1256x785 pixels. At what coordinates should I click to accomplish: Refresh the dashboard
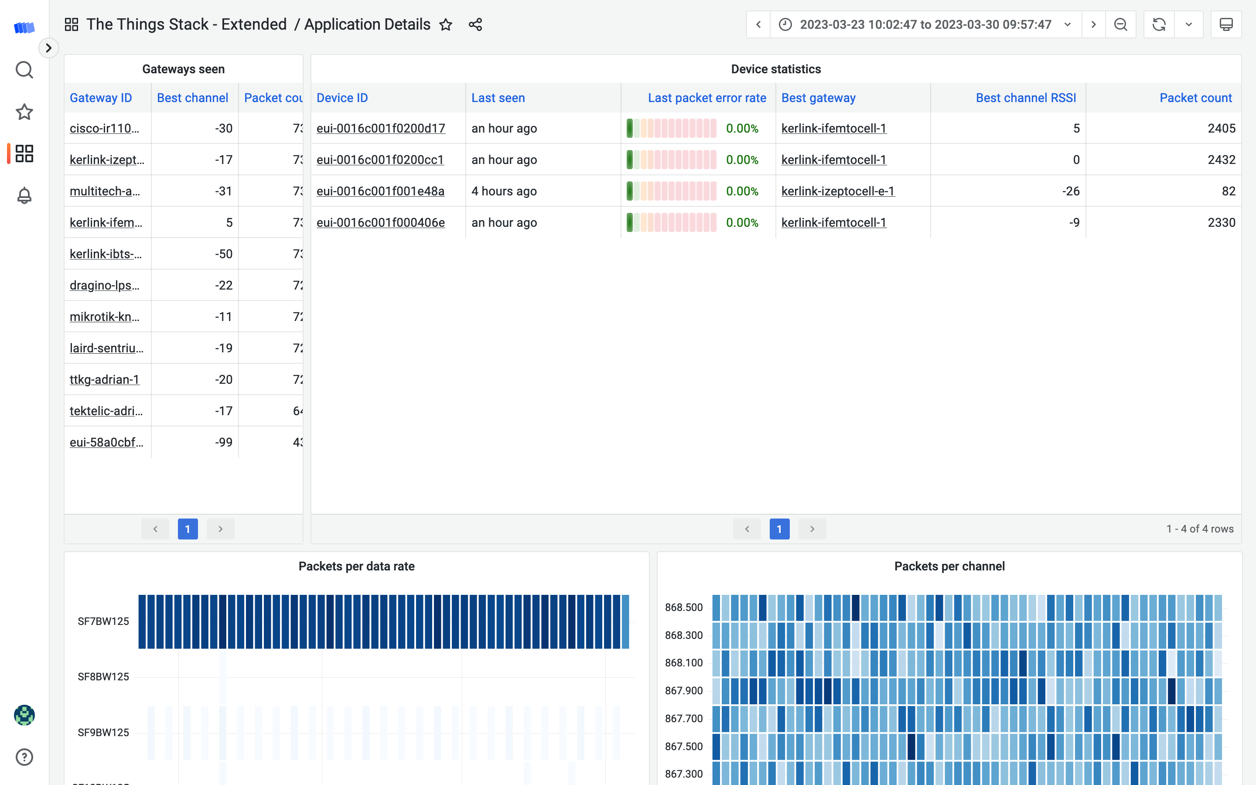tap(1158, 24)
